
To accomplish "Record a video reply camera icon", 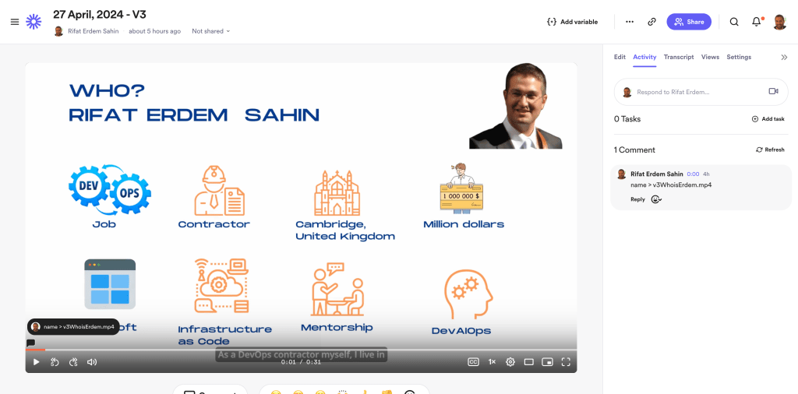I will [773, 91].
